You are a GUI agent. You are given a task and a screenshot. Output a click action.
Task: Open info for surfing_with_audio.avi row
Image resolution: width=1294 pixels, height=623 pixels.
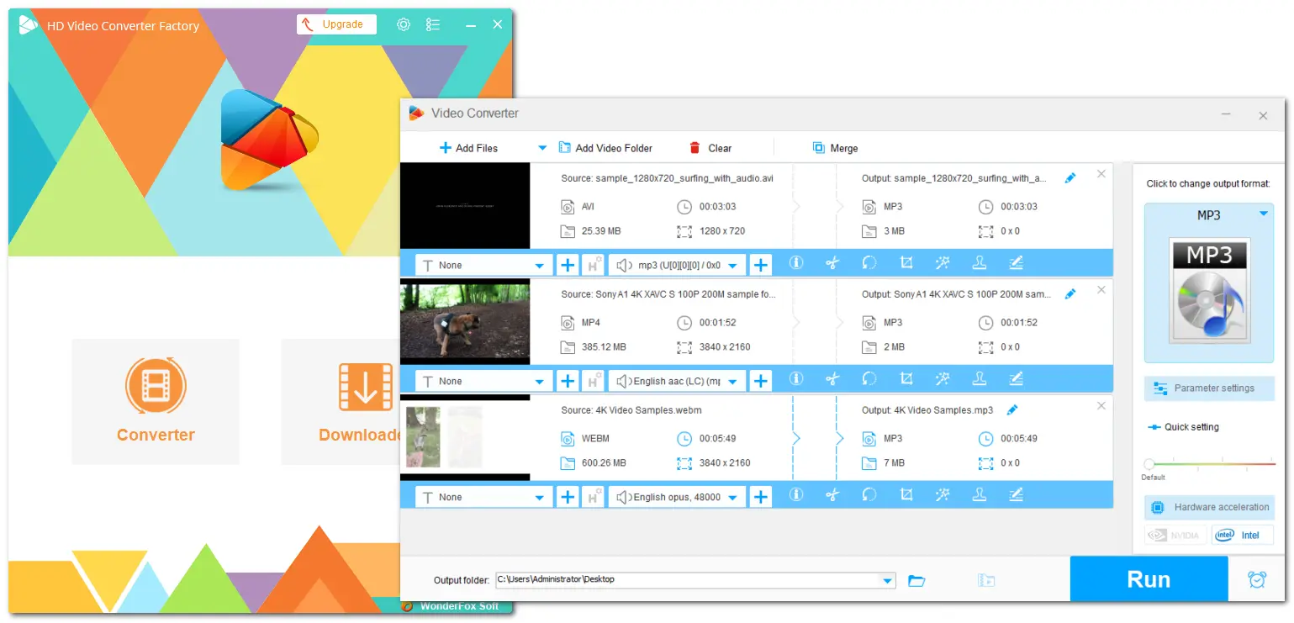tap(795, 264)
